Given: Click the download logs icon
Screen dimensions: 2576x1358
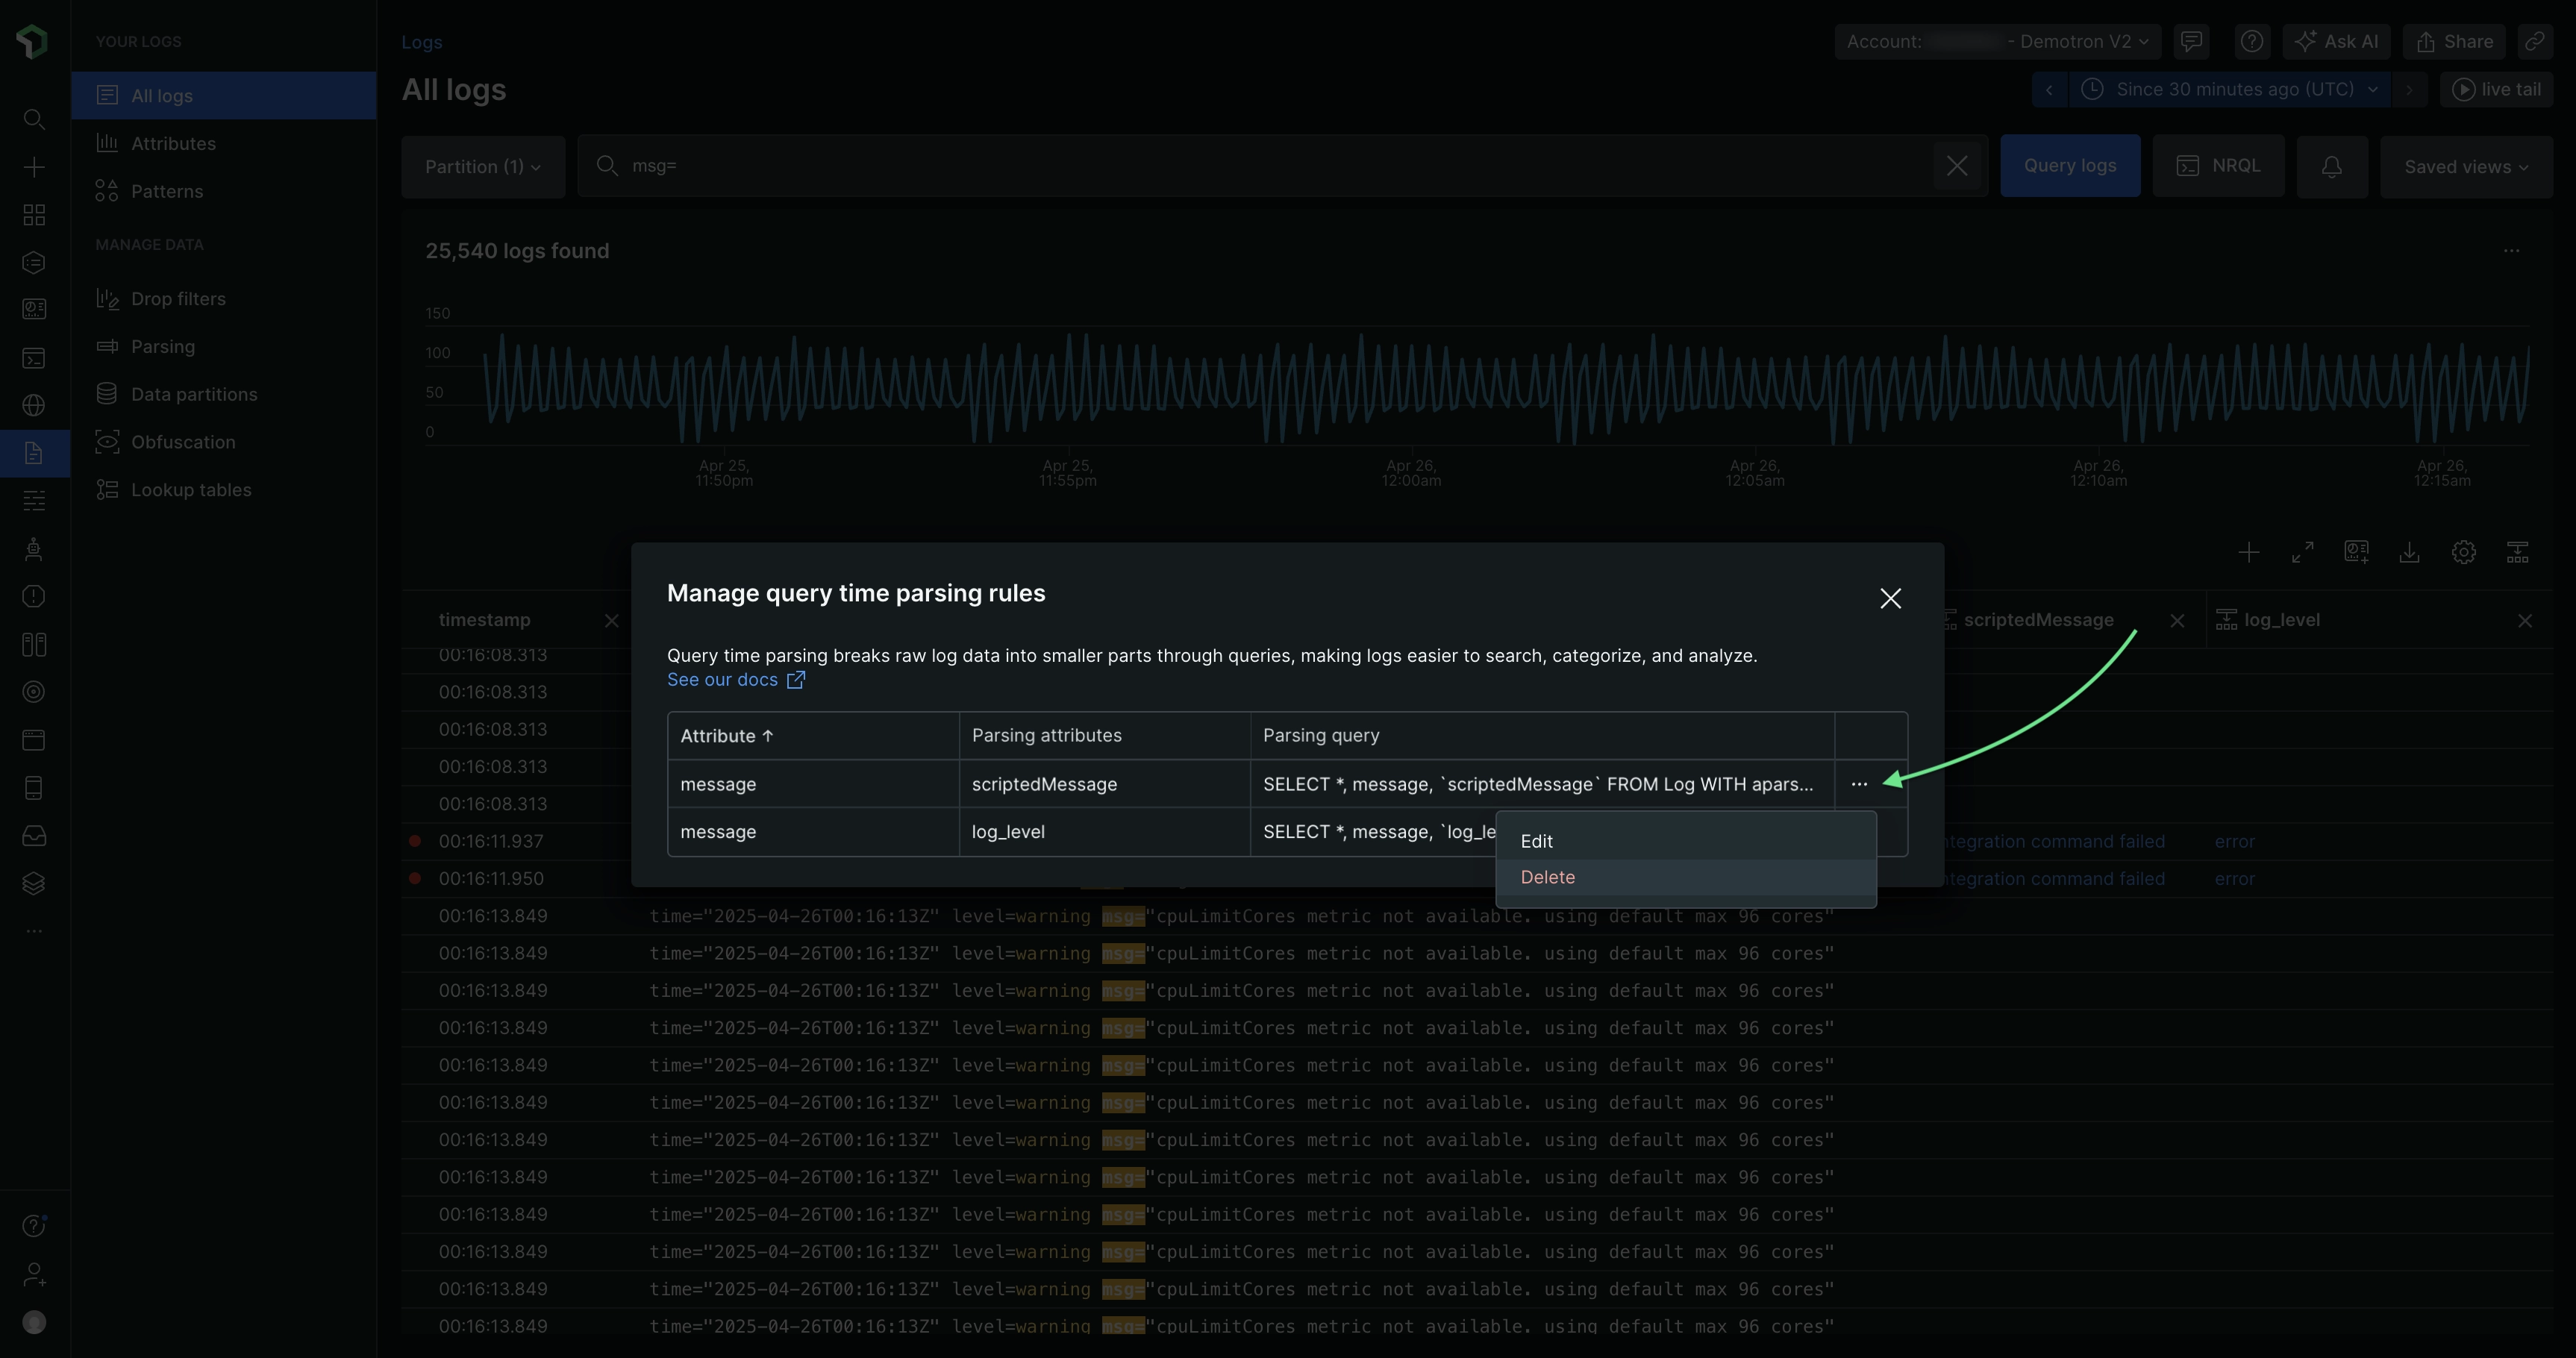Looking at the screenshot, I should 2409,552.
